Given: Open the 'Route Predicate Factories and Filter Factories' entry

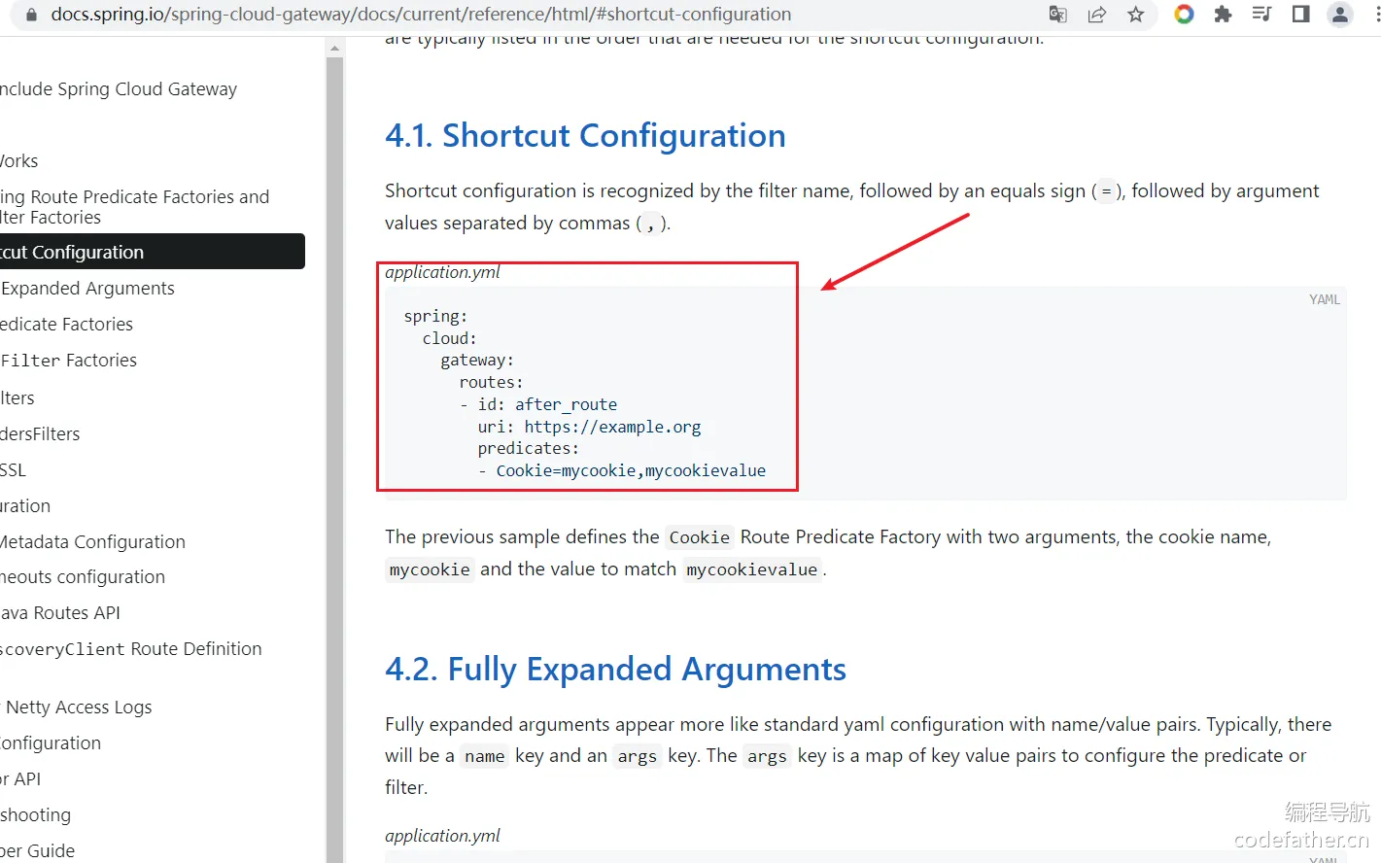Looking at the screenshot, I should 134,207.
